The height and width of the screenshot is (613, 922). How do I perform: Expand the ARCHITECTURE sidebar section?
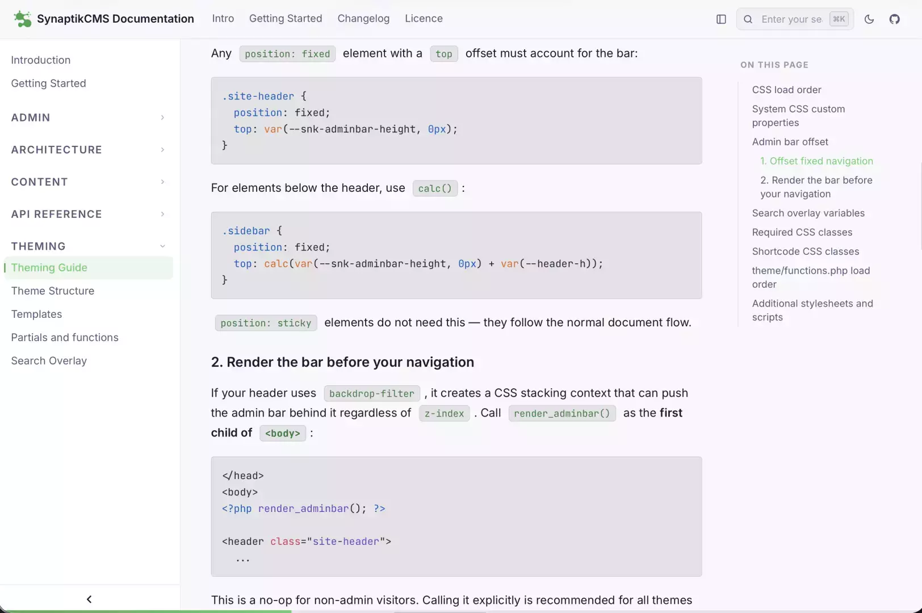[x=88, y=150]
